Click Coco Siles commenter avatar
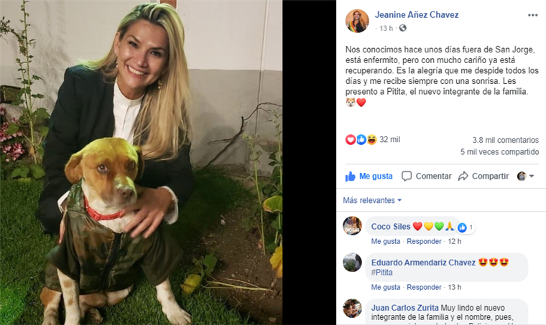The height and width of the screenshot is (325, 546). (352, 226)
